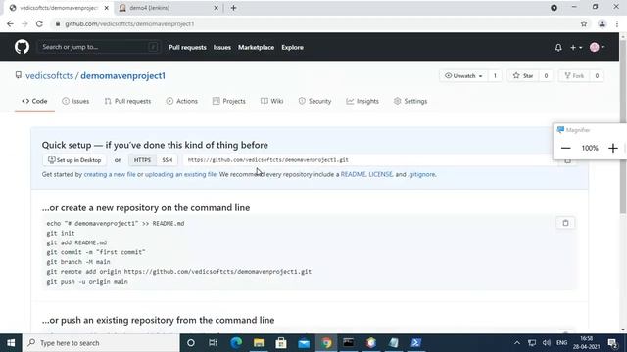Click the README link

(x=353, y=174)
